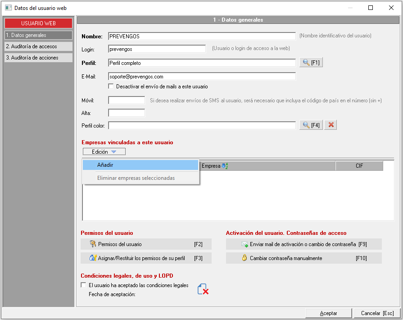
Task: Click Cambiar contraseña manualmente padlock button
Action: (x=303, y=258)
